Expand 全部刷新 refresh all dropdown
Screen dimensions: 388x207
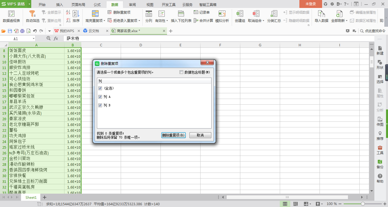coord(347,21)
